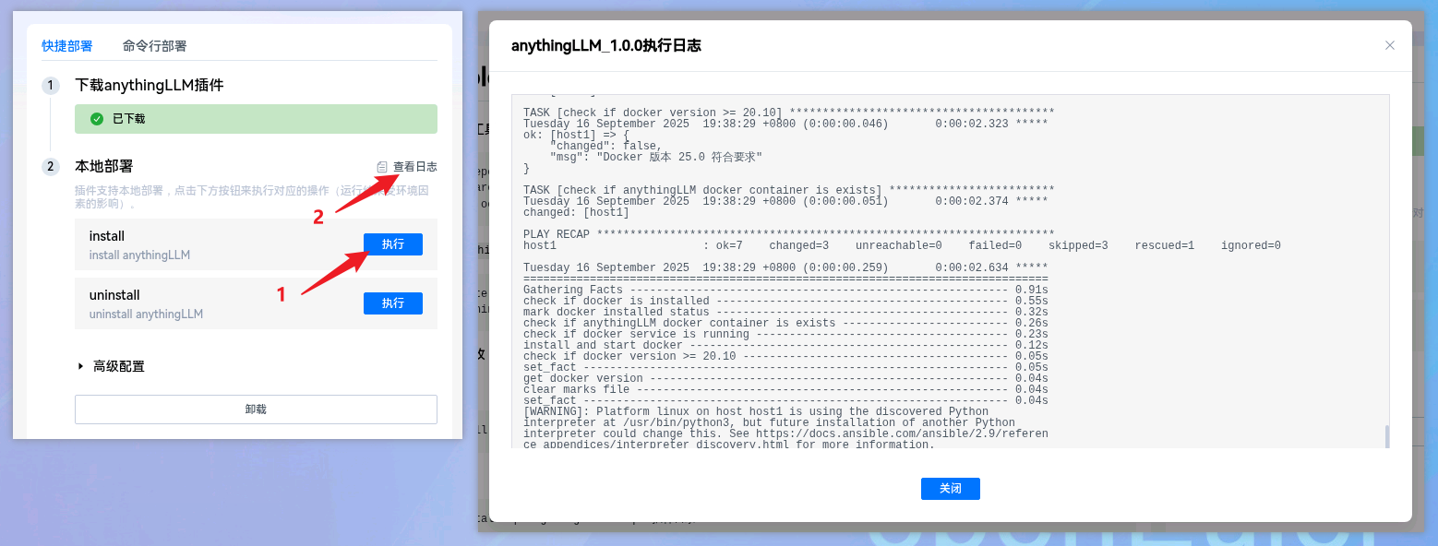Image resolution: width=1438 pixels, height=546 pixels.
Task: Click the step 1 number circle
Action: [x=50, y=86]
